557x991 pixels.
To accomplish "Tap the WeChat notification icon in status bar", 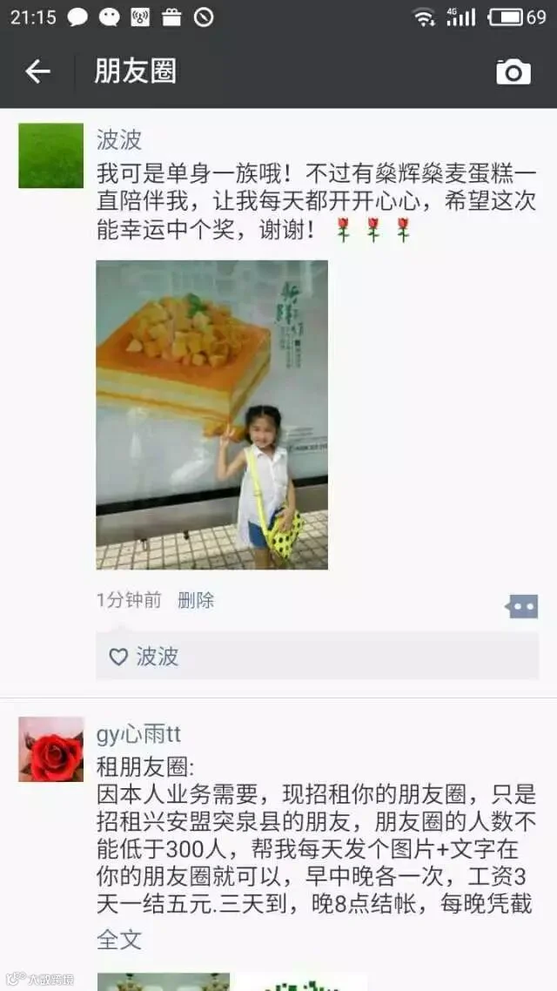I will point(110,17).
